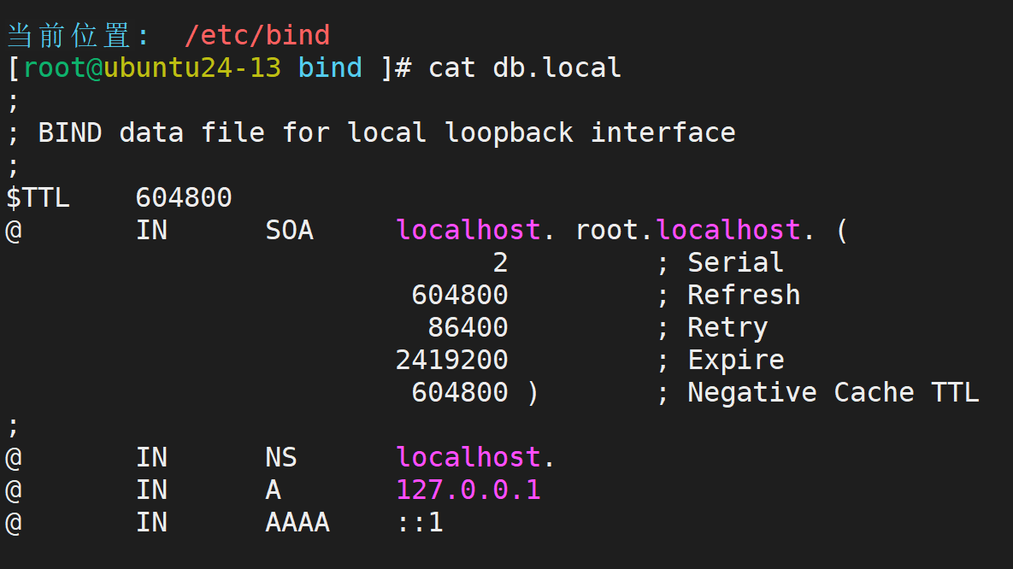1013x569 pixels.
Task: Click the 604800 Negative Cache TTL value
Action: pos(460,393)
